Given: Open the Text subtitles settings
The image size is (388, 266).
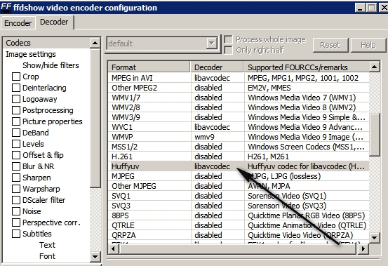Looking at the screenshot, I should click(x=47, y=245).
